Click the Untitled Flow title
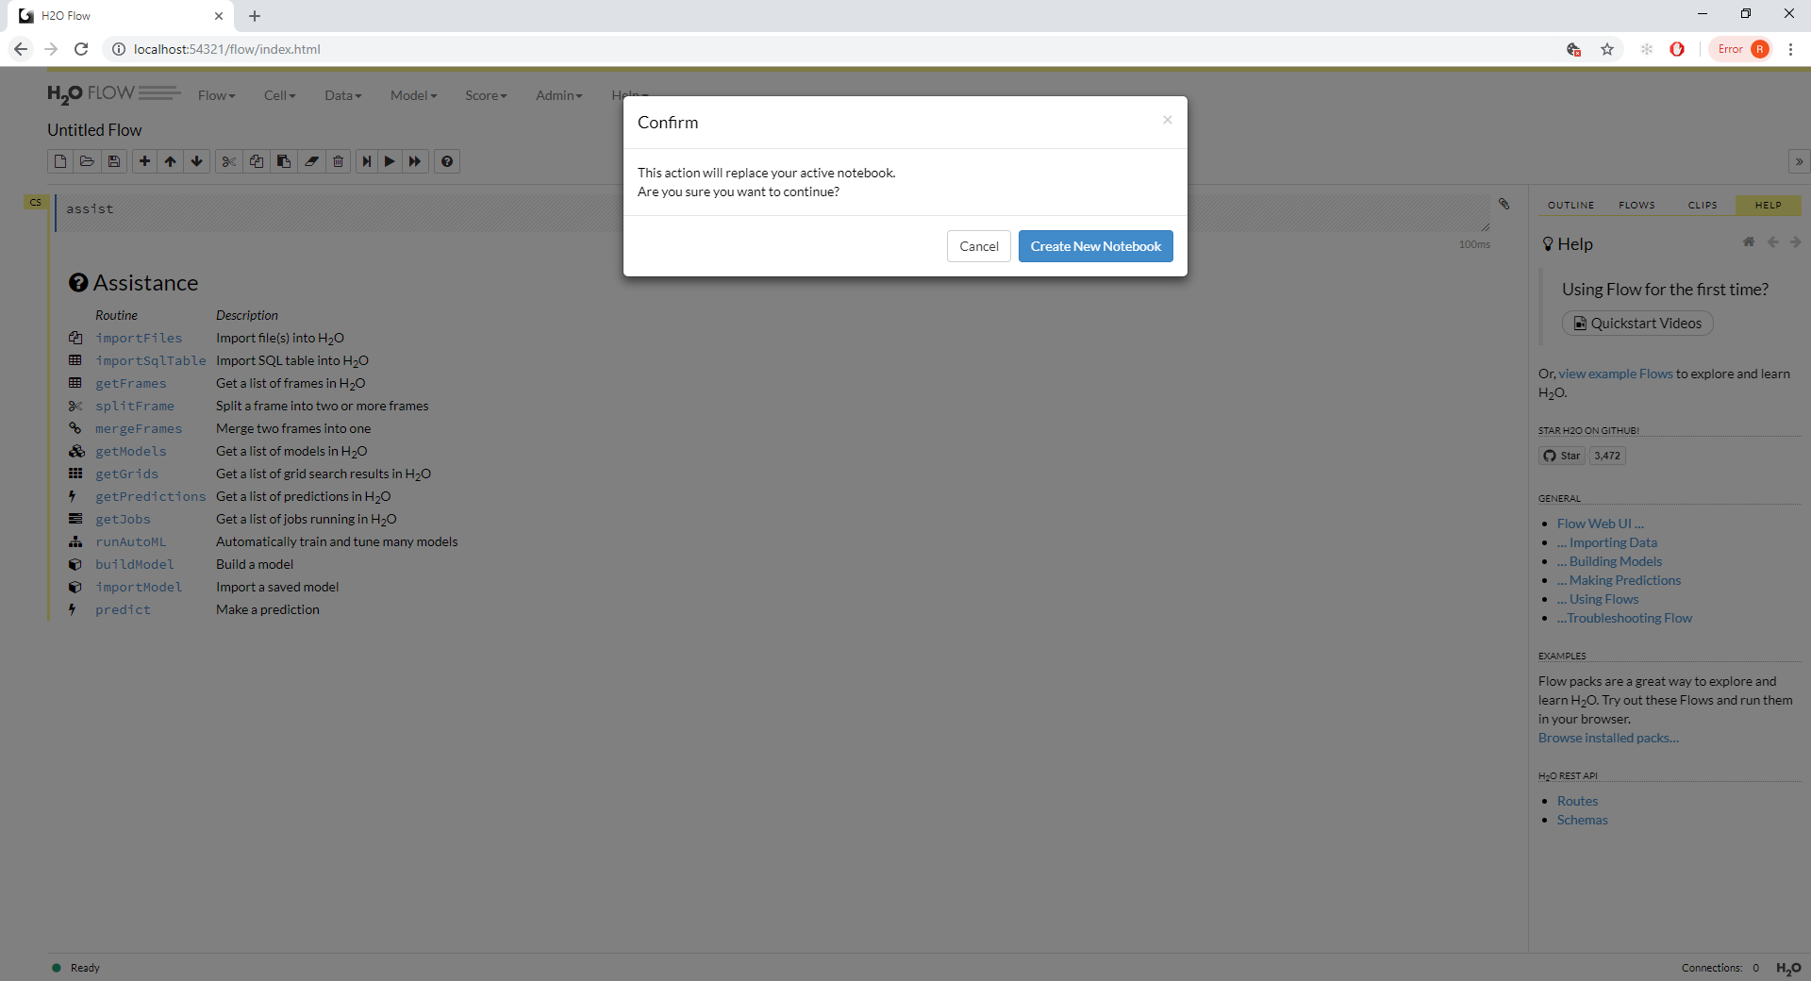 [x=94, y=130]
